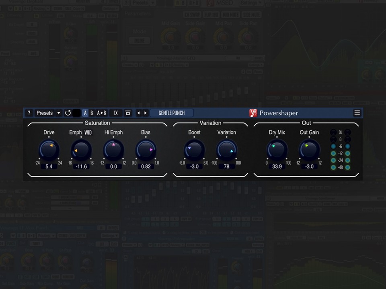Edit the Out Gain value -3.0
The image size is (386, 289).
point(309,166)
